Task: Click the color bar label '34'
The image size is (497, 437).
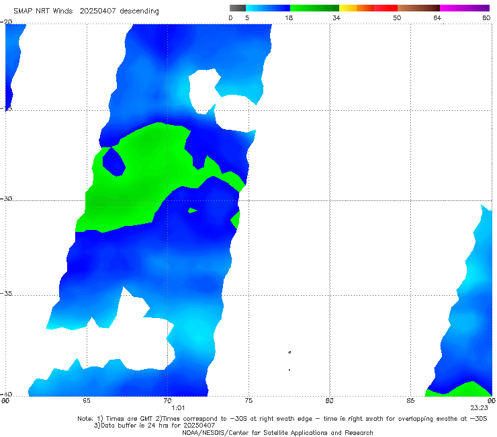Action: (x=336, y=17)
